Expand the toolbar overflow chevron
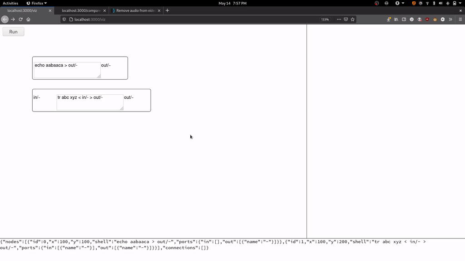465x261 pixels. (450, 19)
